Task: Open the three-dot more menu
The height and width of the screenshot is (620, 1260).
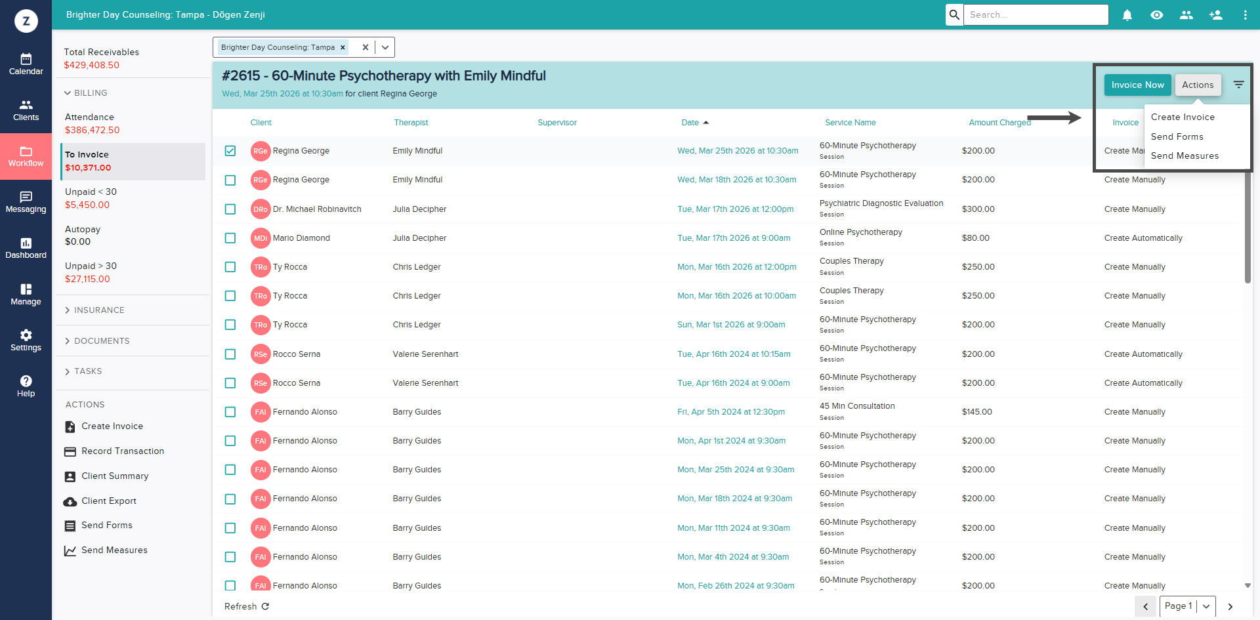Action: pyautogui.click(x=1245, y=15)
